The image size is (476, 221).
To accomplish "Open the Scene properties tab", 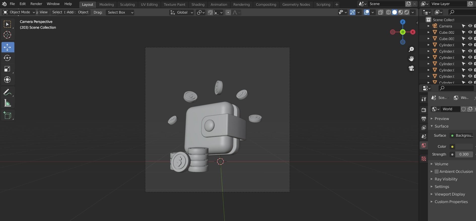I will coord(424,136).
